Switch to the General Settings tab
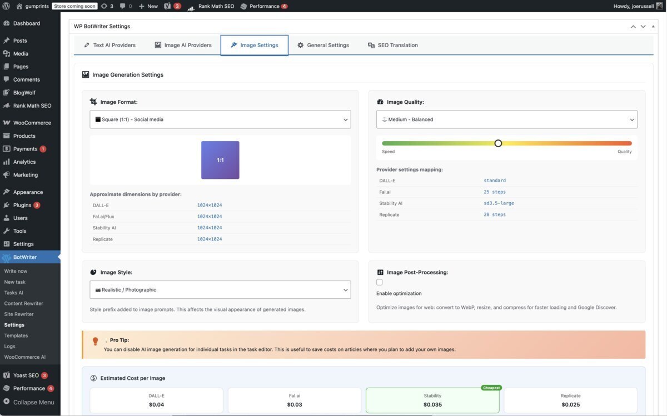Screen dimensions: 667x416 pos(323,45)
